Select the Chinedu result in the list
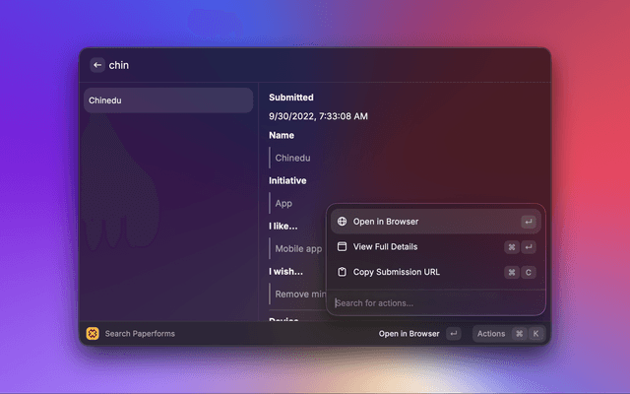This screenshot has width=630, height=394. tap(167, 100)
